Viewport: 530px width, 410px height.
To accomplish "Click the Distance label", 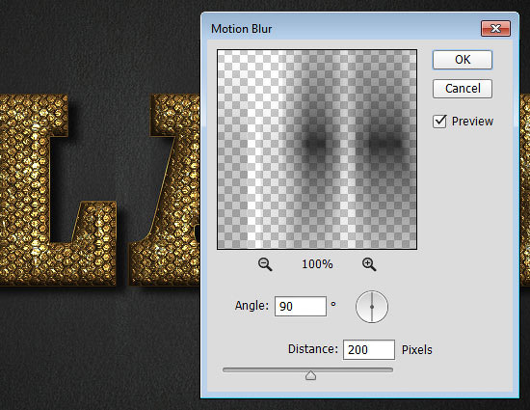I will click(x=313, y=349).
